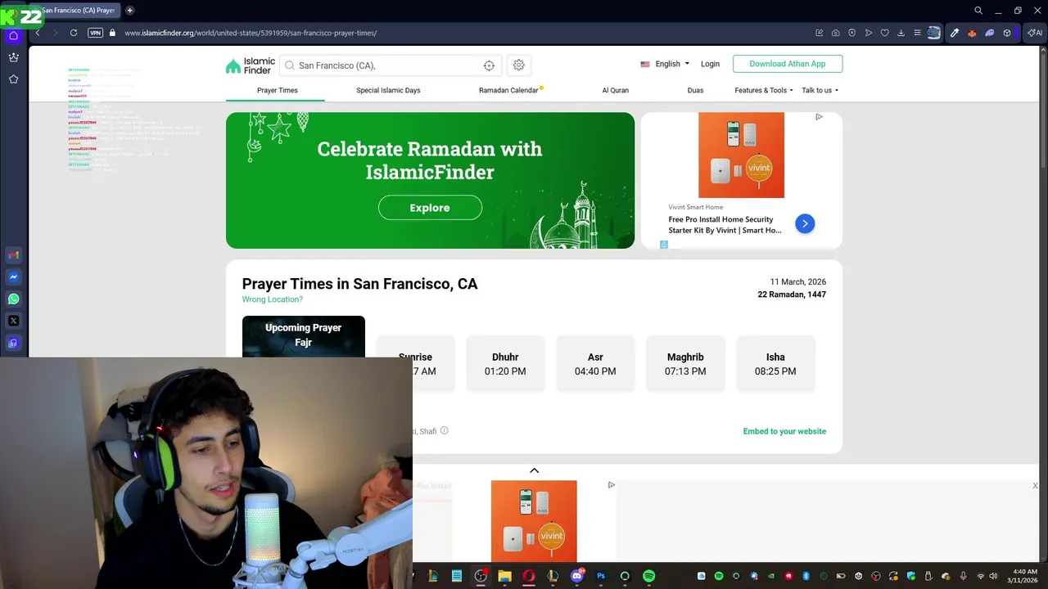Open WhatsApp from the browser sidebar
This screenshot has width=1048, height=589.
coord(13,299)
